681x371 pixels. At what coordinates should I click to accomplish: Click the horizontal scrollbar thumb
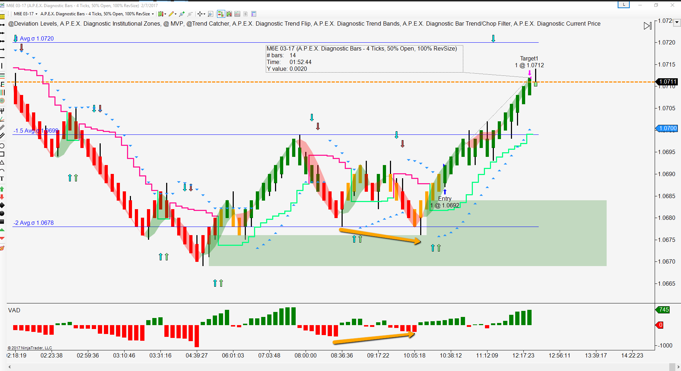[x=672, y=367]
